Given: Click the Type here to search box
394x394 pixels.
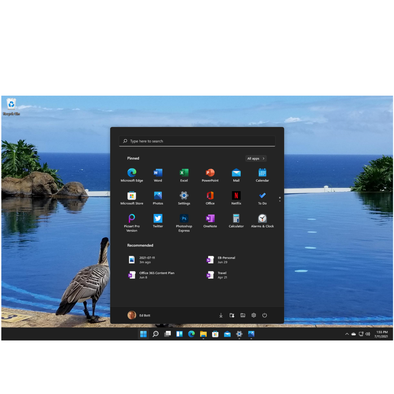Looking at the screenshot, I should (x=197, y=141).
